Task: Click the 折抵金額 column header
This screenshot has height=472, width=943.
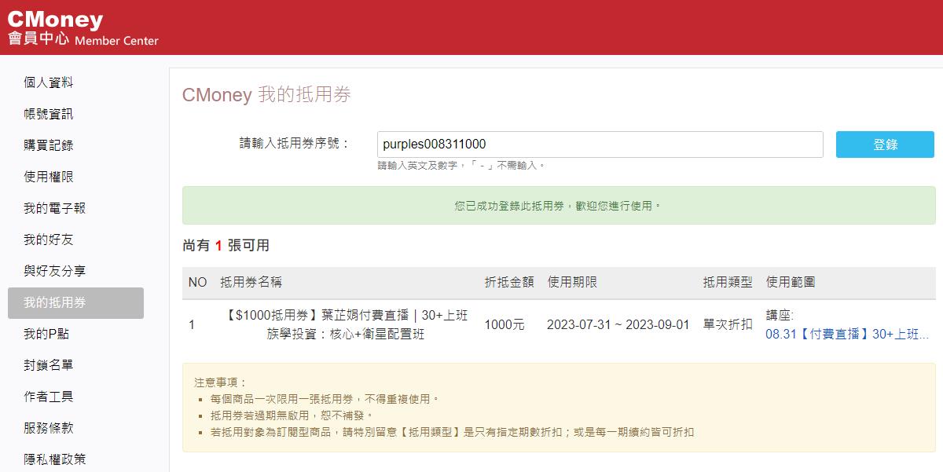Action: point(509,282)
